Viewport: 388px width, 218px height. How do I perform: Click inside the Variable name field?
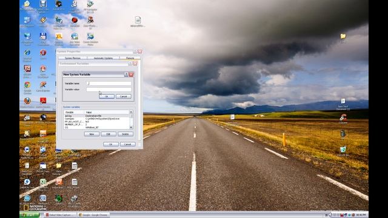pos(109,84)
